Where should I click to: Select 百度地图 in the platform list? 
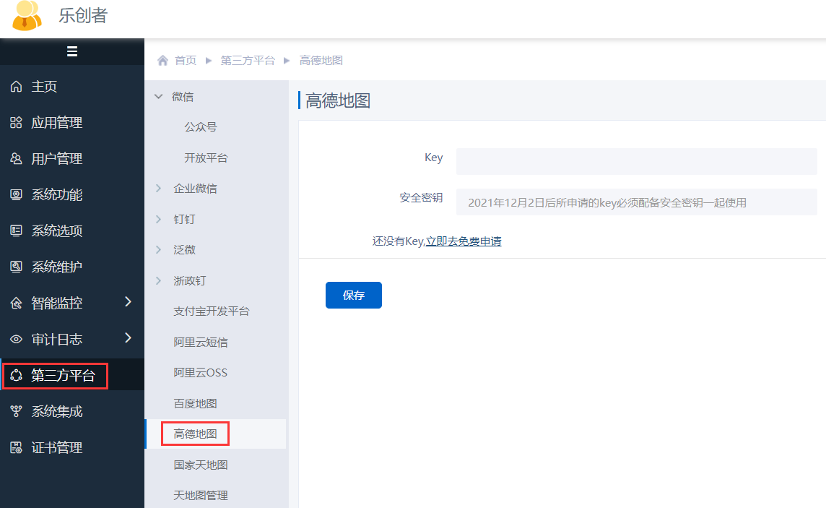pyautogui.click(x=195, y=403)
